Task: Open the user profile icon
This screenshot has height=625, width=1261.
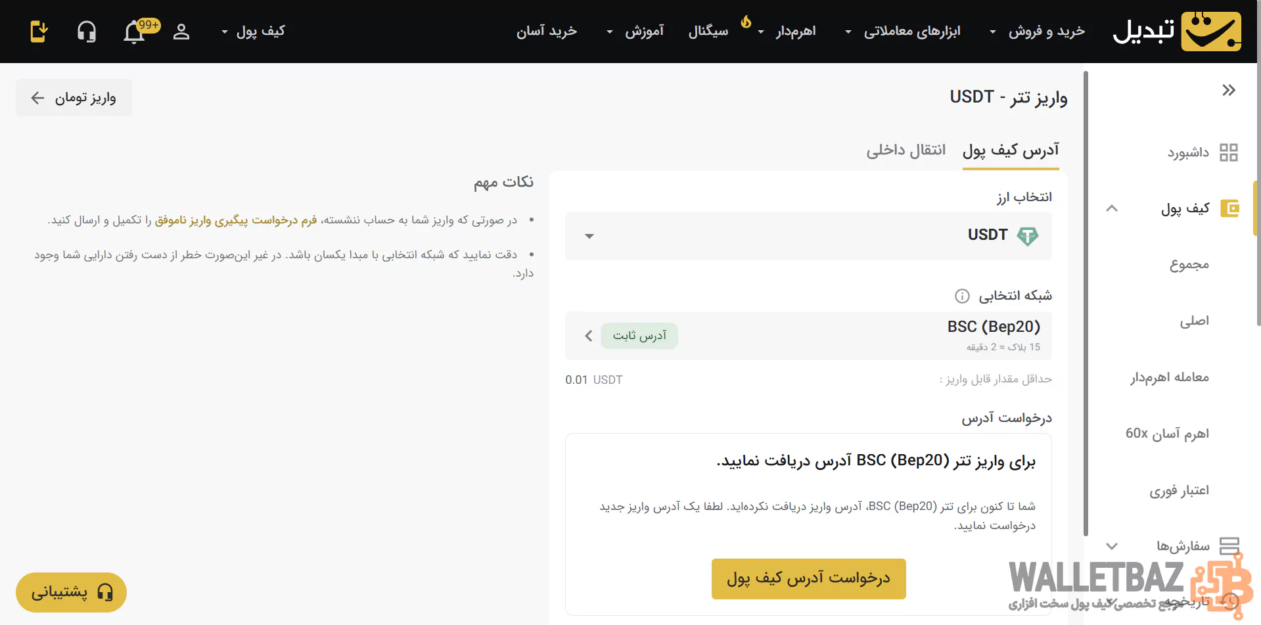Action: (x=181, y=32)
